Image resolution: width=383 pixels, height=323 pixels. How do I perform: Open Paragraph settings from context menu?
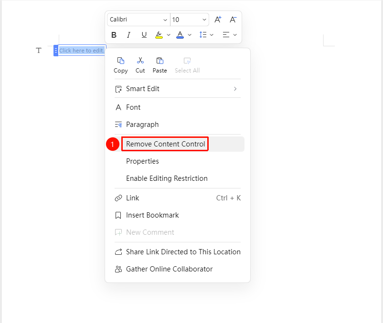(178, 125)
